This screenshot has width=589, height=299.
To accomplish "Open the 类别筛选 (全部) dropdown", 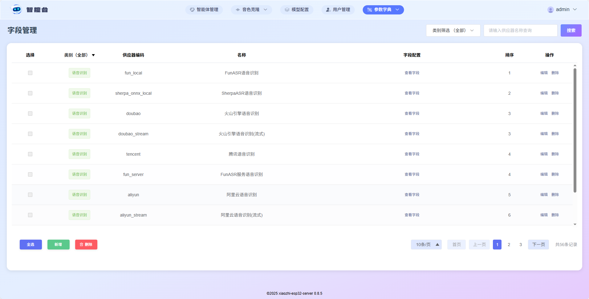I will coord(453,30).
